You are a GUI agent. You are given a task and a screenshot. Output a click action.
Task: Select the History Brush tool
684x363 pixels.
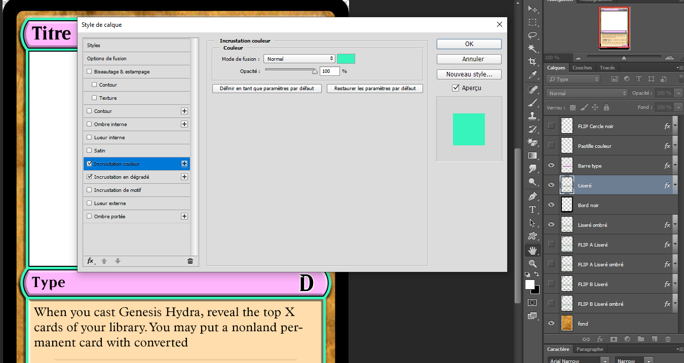pyautogui.click(x=533, y=129)
